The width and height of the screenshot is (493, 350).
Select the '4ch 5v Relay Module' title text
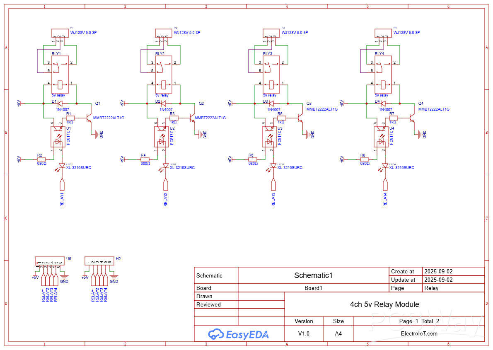(x=384, y=304)
